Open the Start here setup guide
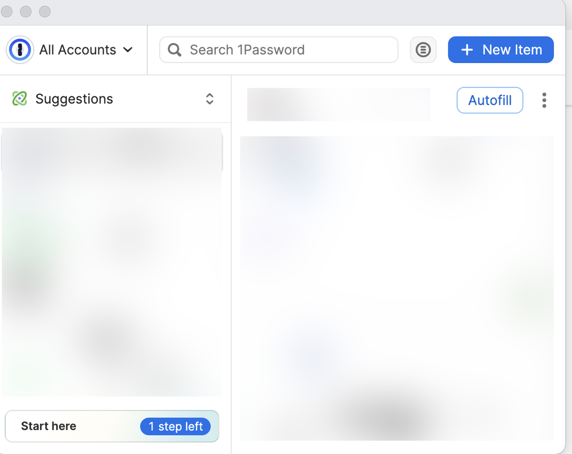 tap(49, 427)
